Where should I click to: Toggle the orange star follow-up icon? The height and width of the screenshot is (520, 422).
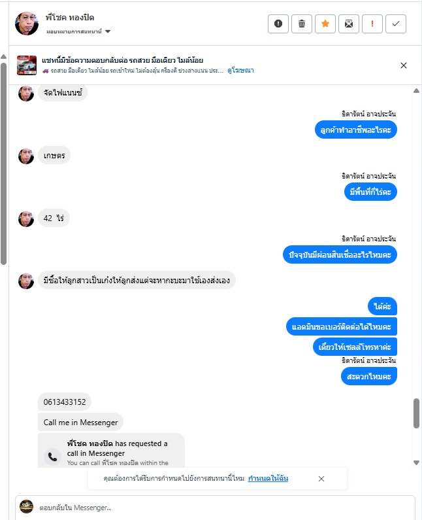tap(325, 24)
